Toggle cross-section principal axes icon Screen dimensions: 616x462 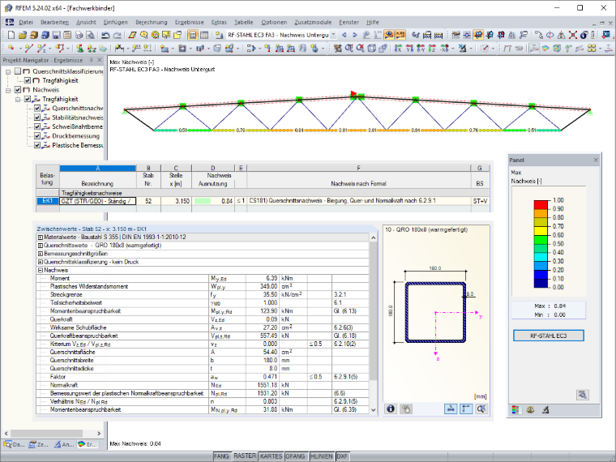coord(466,409)
